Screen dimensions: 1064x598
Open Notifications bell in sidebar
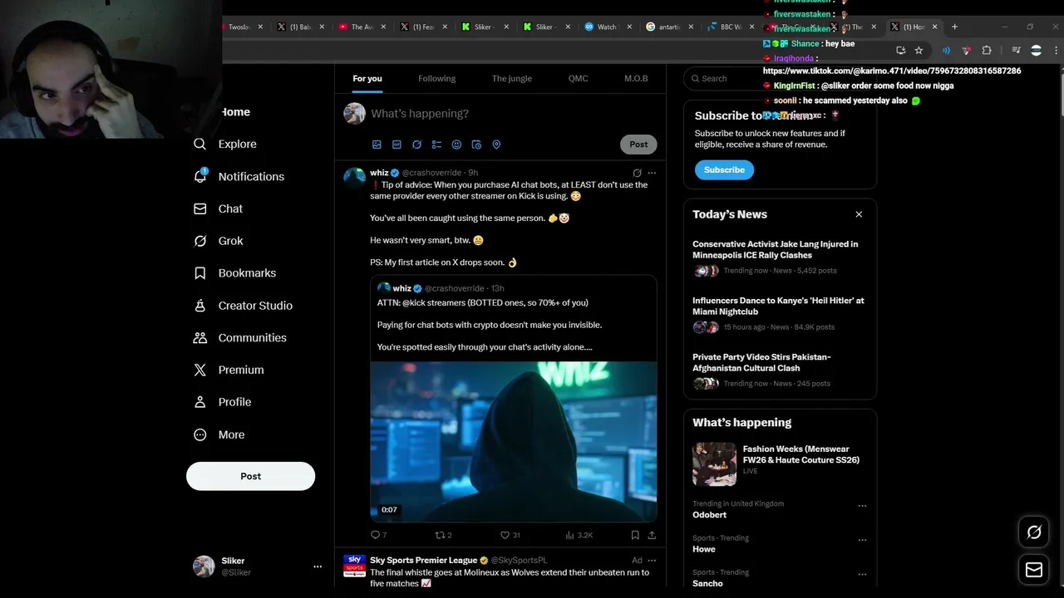239,176
